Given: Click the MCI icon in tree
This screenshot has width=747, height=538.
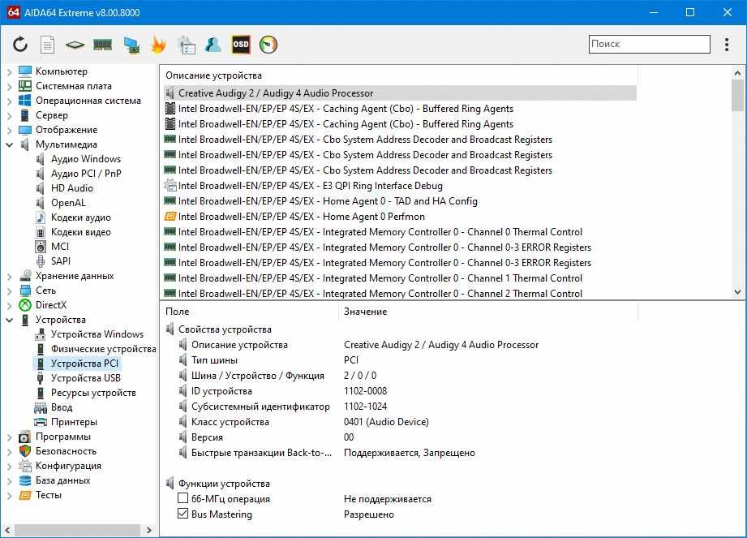Looking at the screenshot, I should coord(41,247).
